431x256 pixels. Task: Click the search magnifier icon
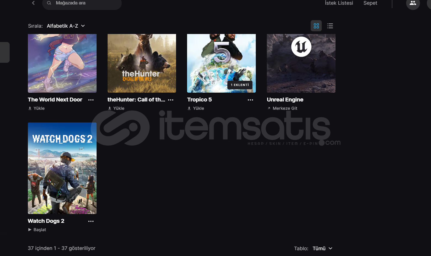point(49,3)
